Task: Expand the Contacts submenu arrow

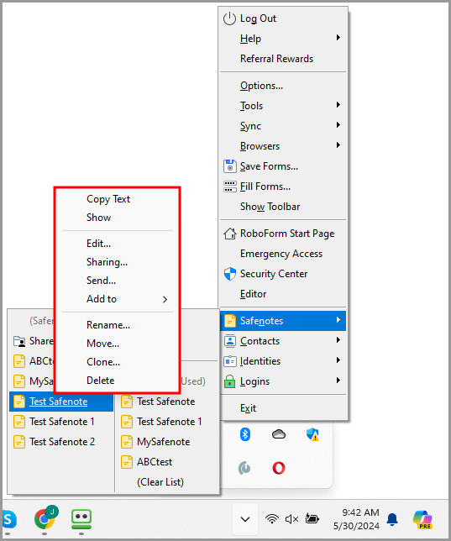Action: 338,340
